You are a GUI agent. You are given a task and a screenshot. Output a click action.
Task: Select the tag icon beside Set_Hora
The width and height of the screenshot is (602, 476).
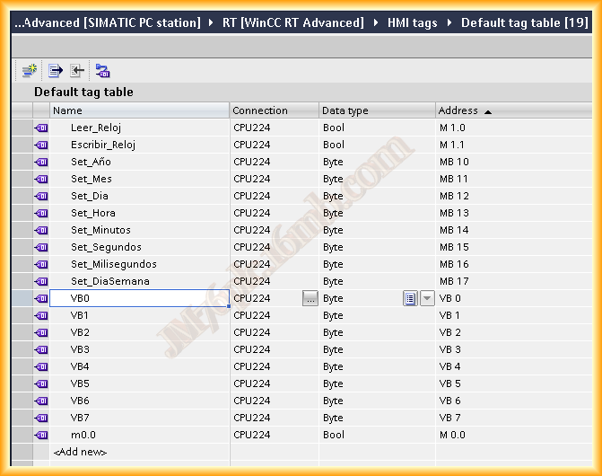(41, 213)
